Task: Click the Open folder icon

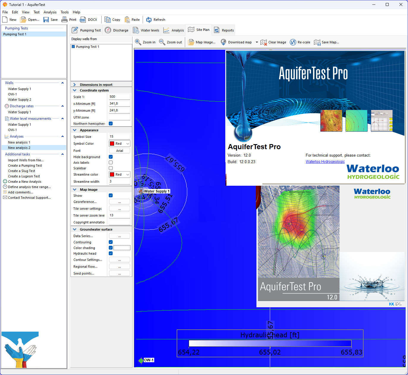Action: click(23, 20)
